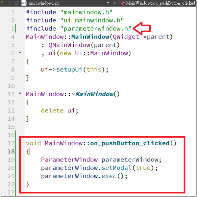Click the true argument on line 20
The width and height of the screenshot is (197, 197).
click(x=143, y=168)
